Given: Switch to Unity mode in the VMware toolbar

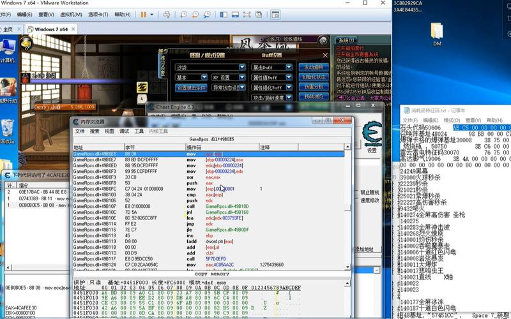Looking at the screenshot, I should point(259,15).
